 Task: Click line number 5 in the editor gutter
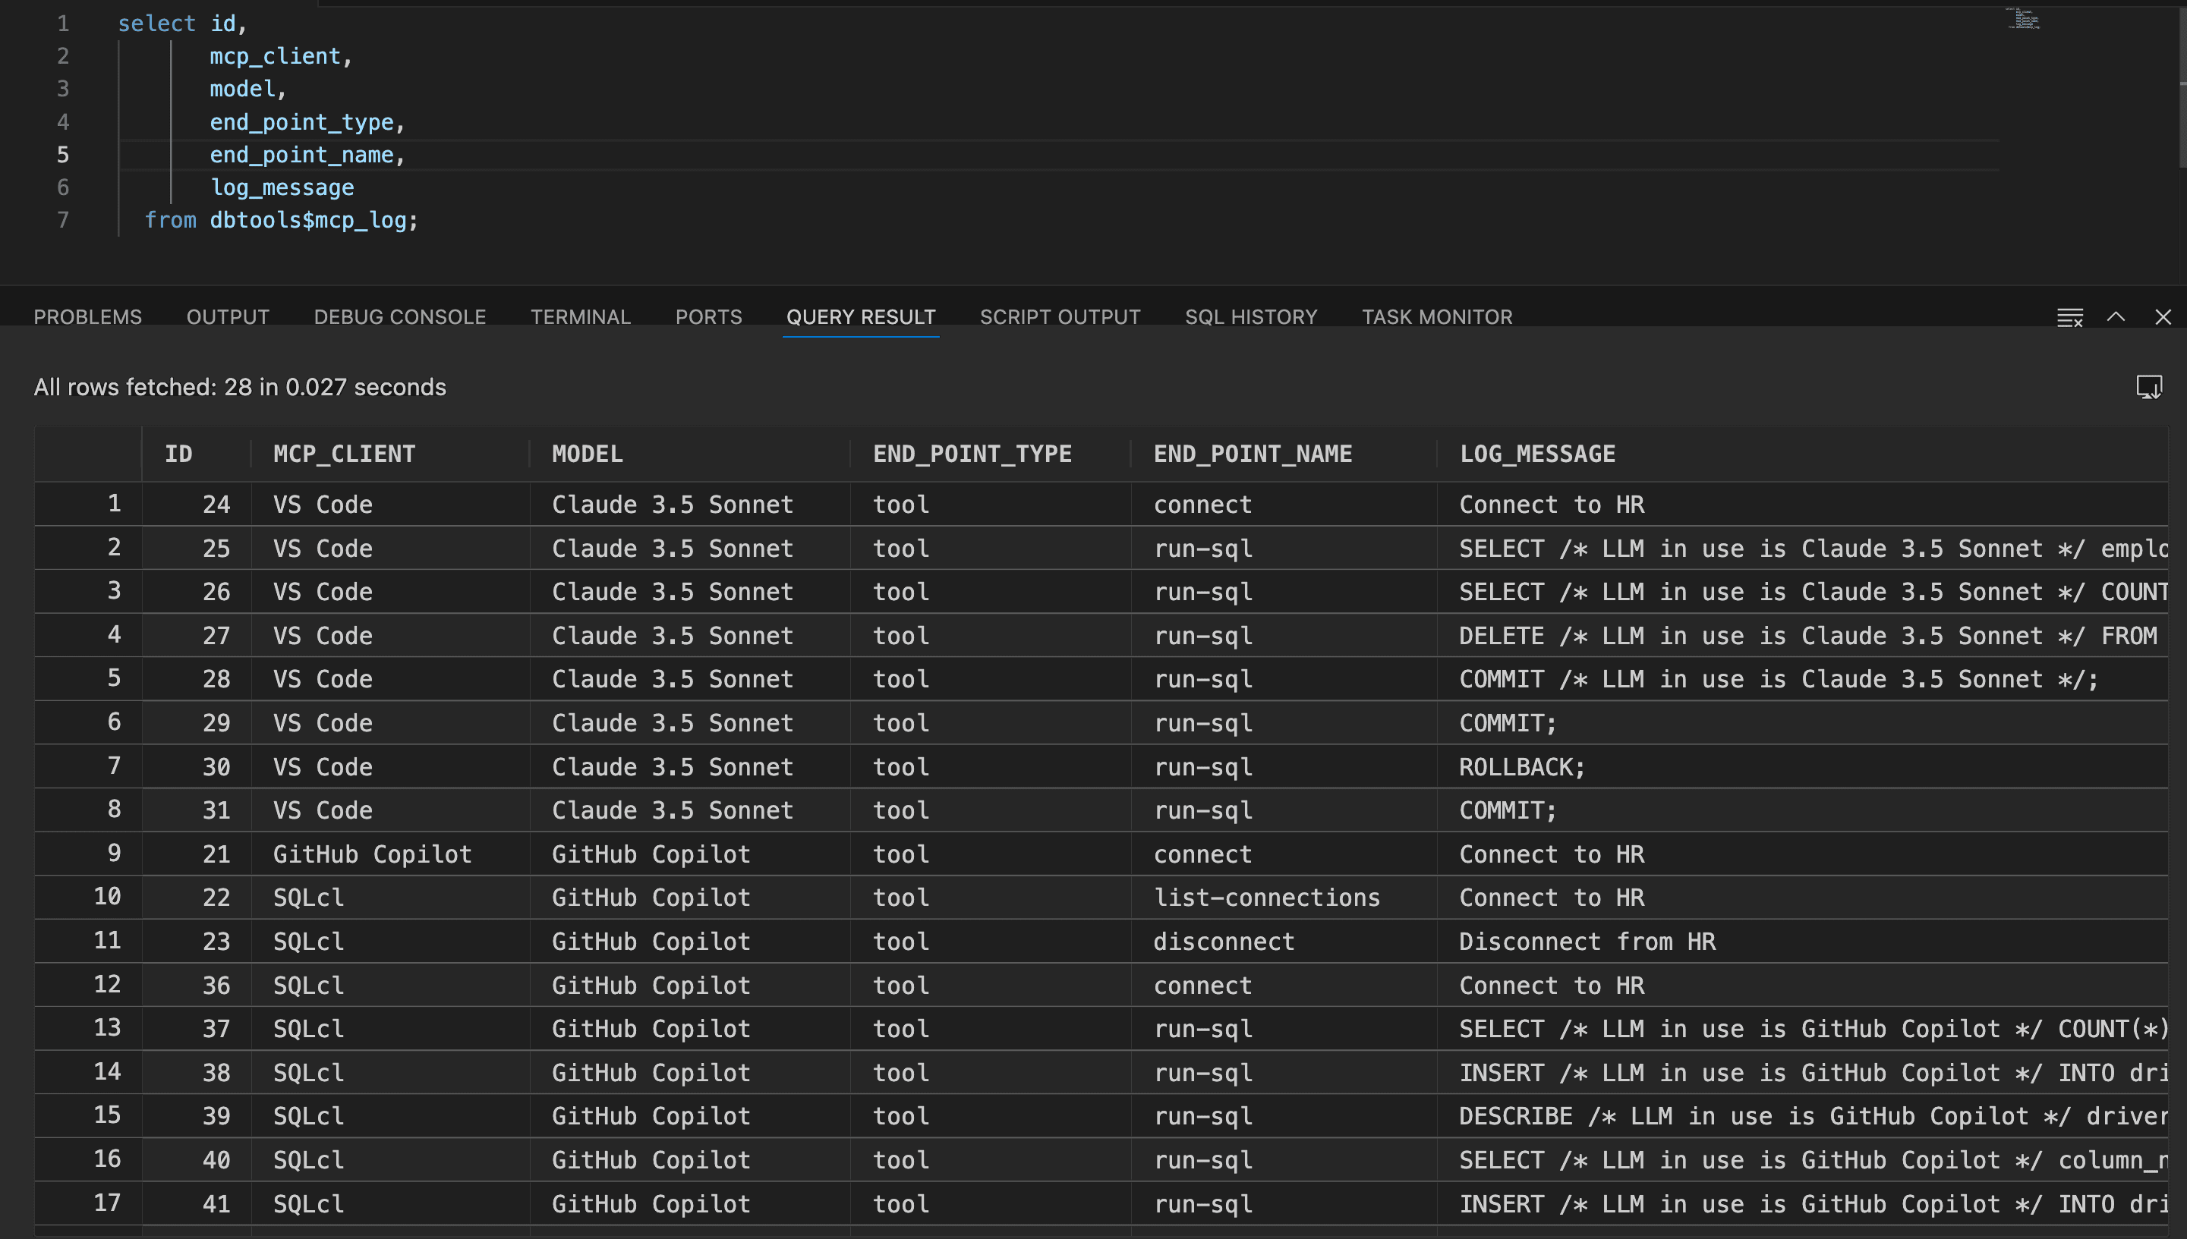(63, 155)
